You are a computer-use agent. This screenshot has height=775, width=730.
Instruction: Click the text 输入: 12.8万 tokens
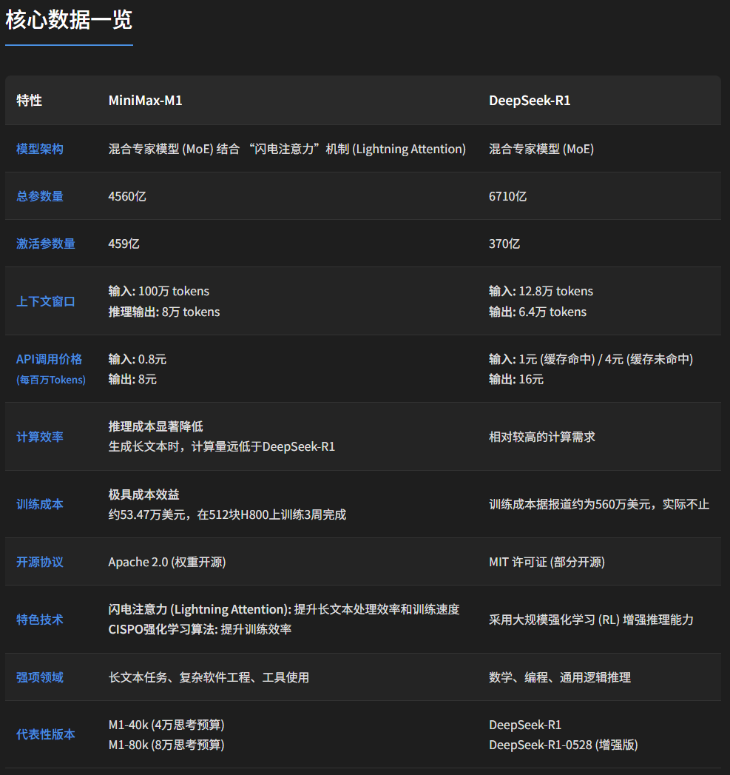(x=541, y=291)
